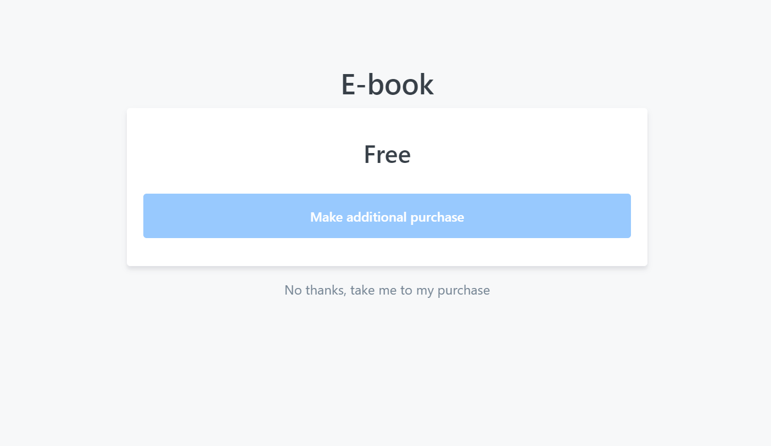This screenshot has width=771, height=446.
Task: Choose to make an additional purchase
Action: pyautogui.click(x=387, y=216)
